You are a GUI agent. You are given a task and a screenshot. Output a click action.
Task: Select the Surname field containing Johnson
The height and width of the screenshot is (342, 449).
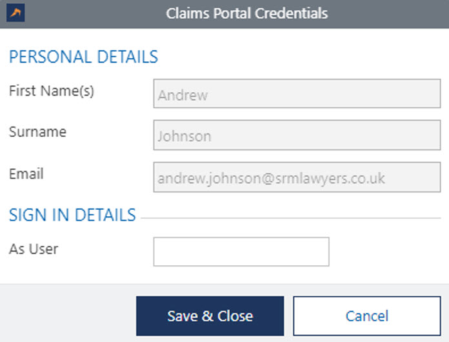pos(297,136)
